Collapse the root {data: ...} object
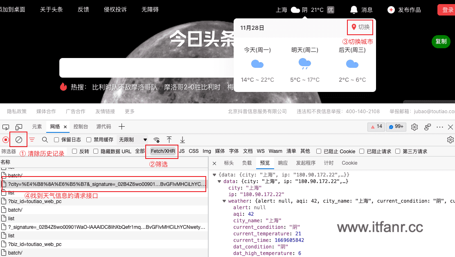 tap(214, 175)
